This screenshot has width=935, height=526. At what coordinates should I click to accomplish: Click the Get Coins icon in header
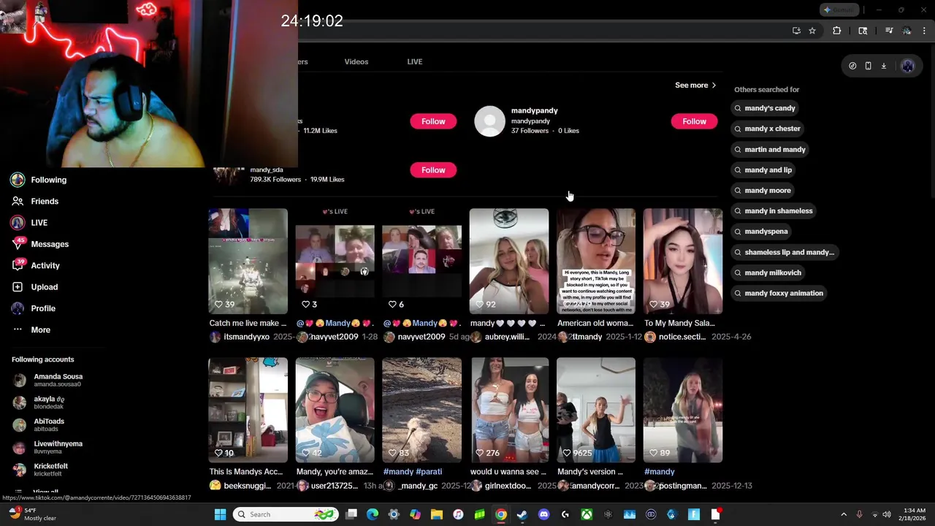click(852, 66)
